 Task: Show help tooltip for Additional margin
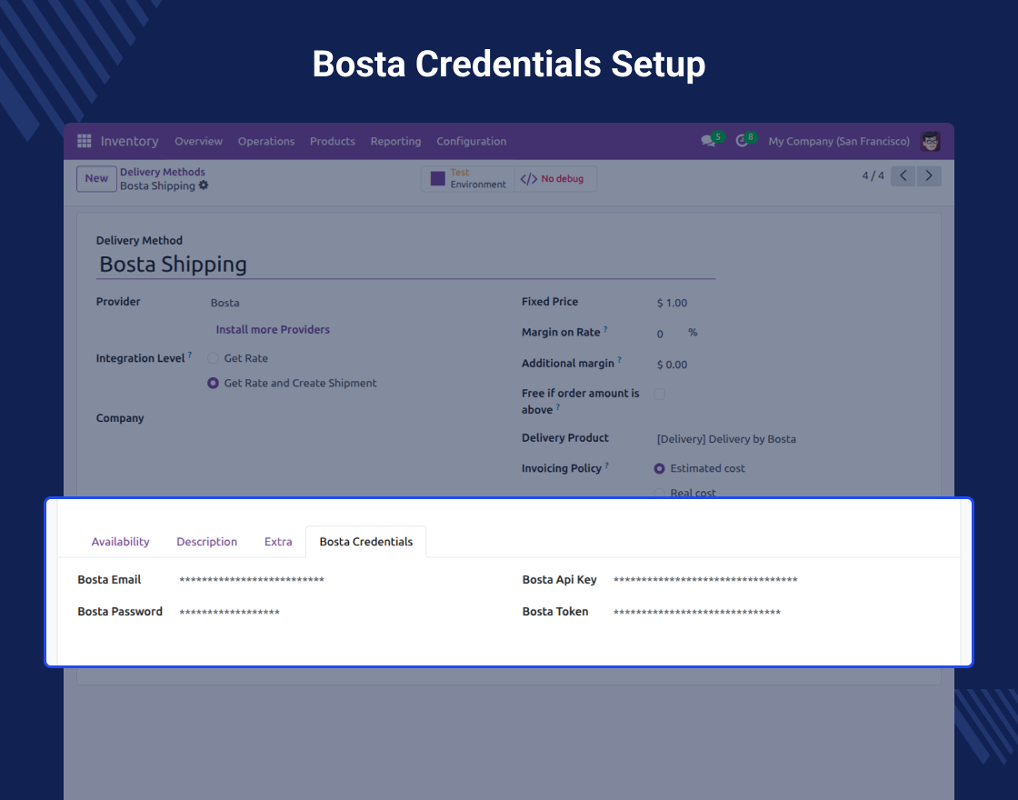tap(619, 360)
